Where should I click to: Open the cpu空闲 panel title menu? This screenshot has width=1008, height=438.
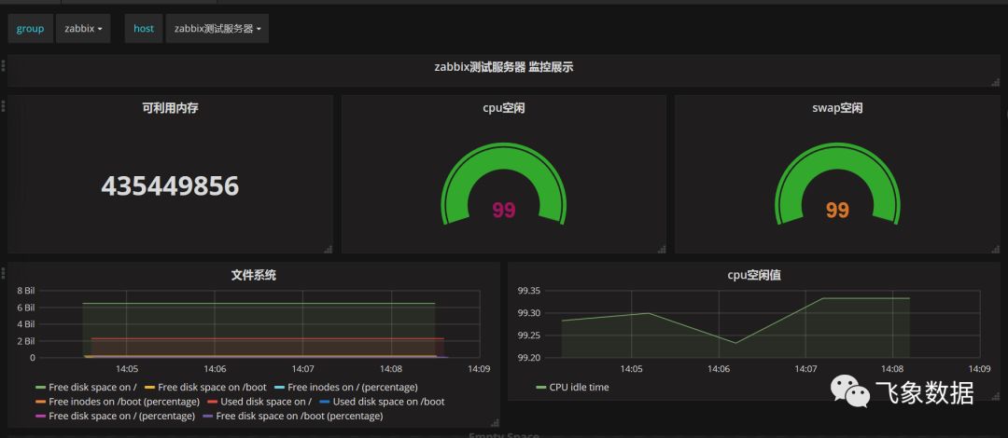click(504, 108)
